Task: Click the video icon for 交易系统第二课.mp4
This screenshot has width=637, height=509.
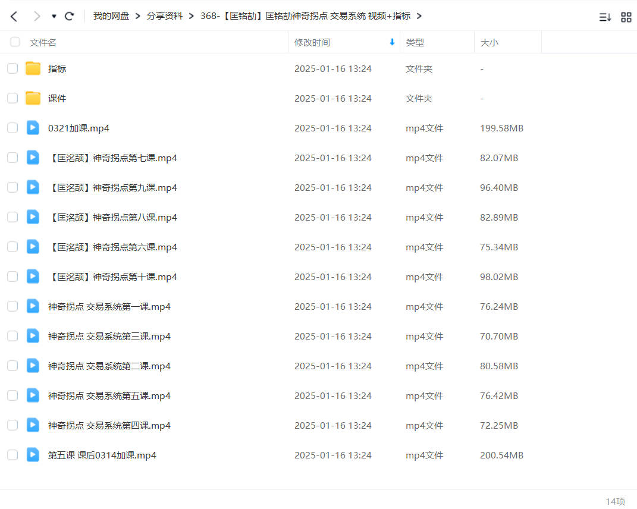Action: [x=33, y=365]
